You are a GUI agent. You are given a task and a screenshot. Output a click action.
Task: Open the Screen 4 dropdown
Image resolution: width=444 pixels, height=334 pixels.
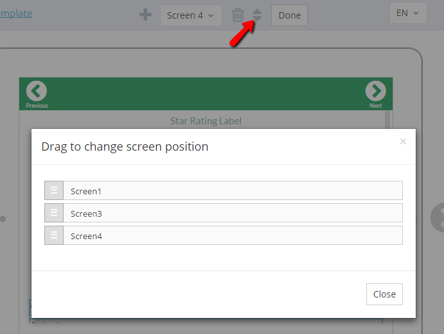click(x=191, y=15)
